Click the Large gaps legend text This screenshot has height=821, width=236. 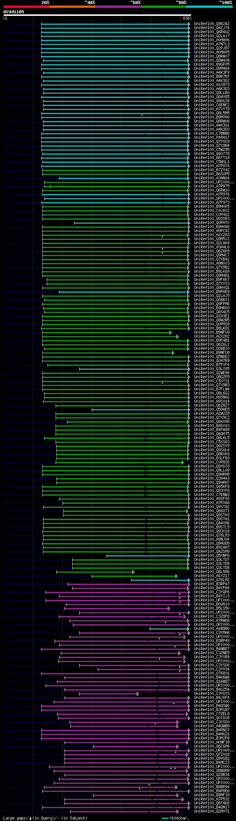(x=45, y=818)
